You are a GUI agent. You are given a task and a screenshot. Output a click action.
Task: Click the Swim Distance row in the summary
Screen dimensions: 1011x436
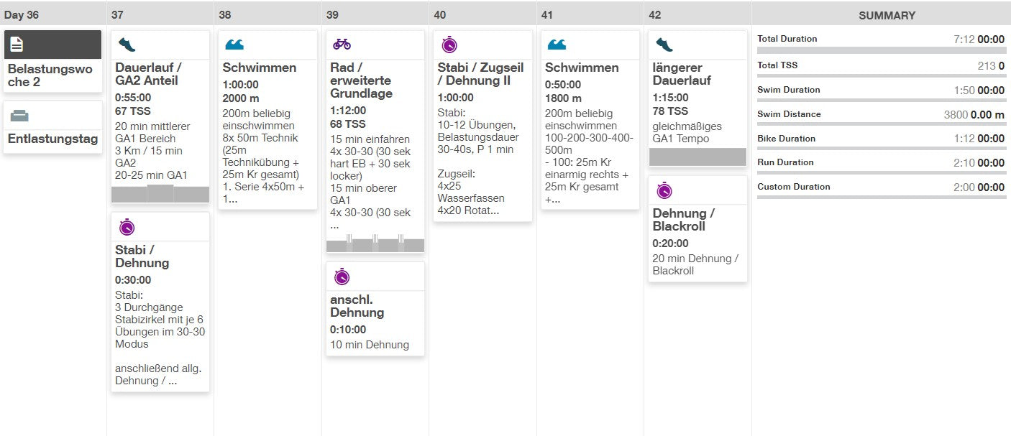(881, 113)
